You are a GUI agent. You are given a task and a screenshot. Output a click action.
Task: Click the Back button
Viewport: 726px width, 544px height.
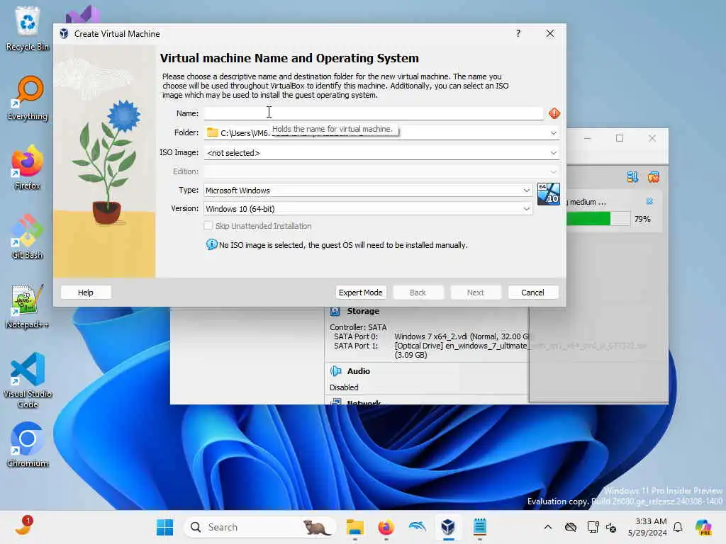click(x=418, y=293)
